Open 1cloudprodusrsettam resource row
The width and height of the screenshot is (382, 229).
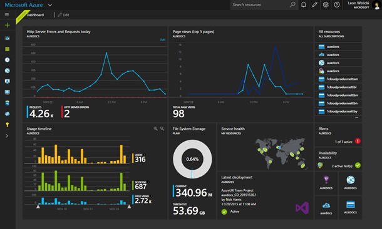[338, 79]
